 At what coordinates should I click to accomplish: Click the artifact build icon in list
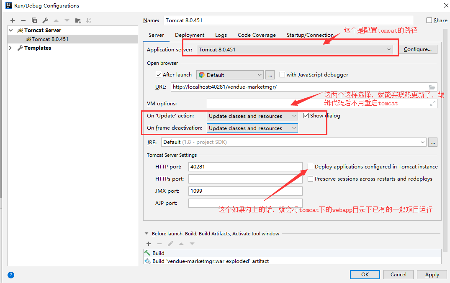[147, 261]
